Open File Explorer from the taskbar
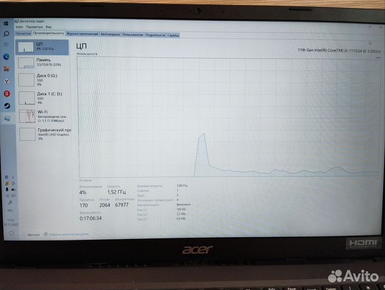385x290 pixels. [6, 69]
